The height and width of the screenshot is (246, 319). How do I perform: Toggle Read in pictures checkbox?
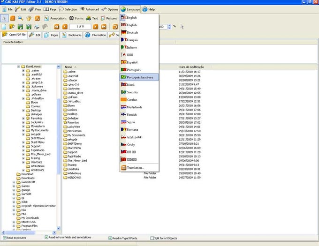click(5, 238)
